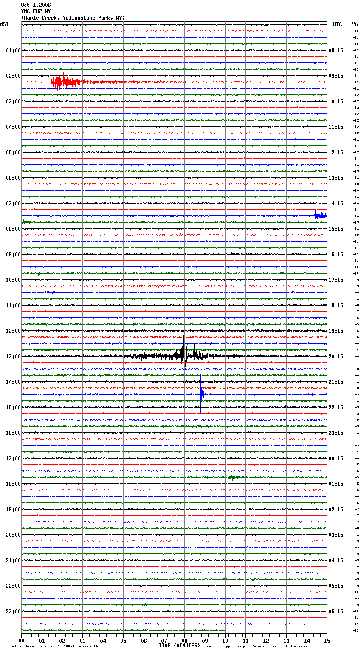Click the "Each Vertical Division = 100.00 microvolts" note

coord(54,646)
